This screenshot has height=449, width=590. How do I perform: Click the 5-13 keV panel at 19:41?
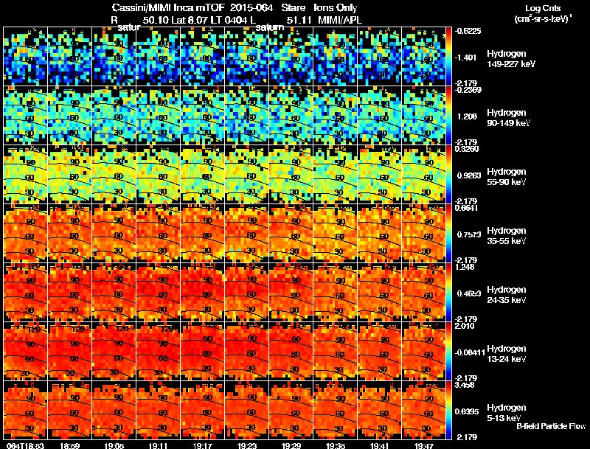tap(379, 411)
